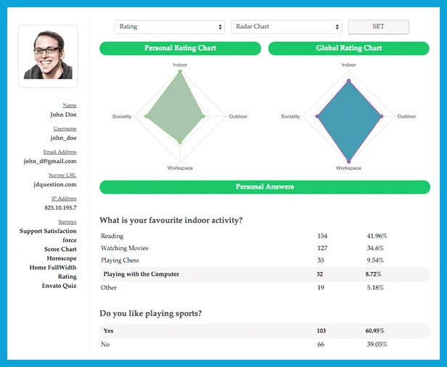Open the Home FullWidth survey link
The width and height of the screenshot is (447, 367).
(52, 268)
